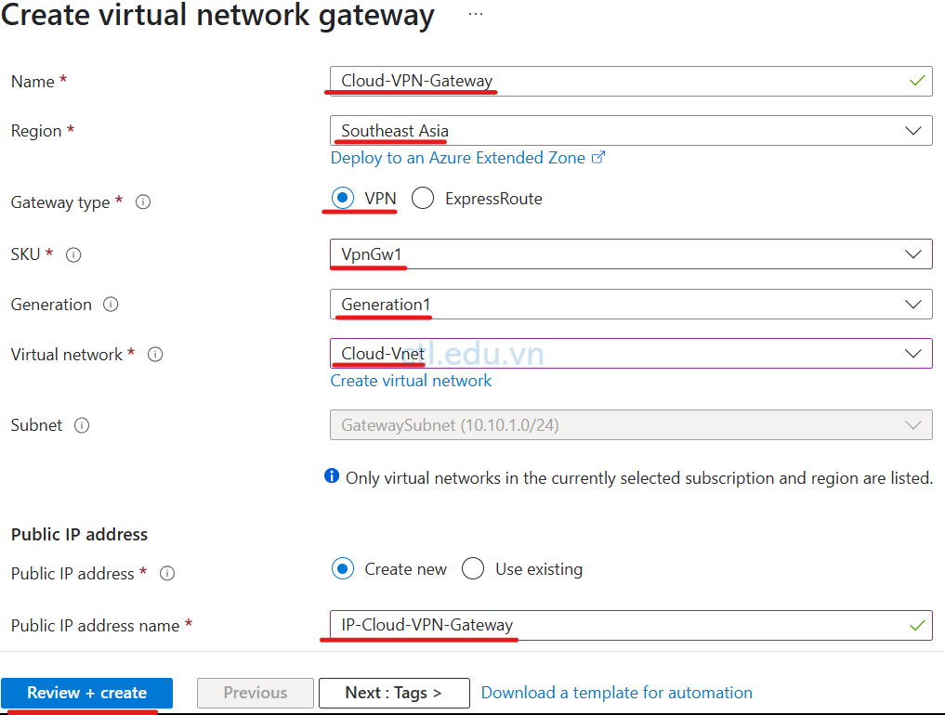Show info tooltip for Generation
The image size is (945, 715).
click(111, 305)
